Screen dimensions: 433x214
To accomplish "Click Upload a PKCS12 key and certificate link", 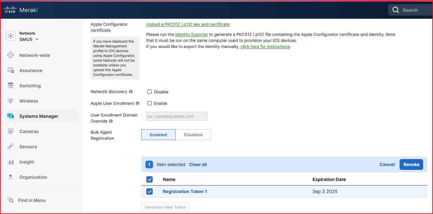I will point(188,24).
